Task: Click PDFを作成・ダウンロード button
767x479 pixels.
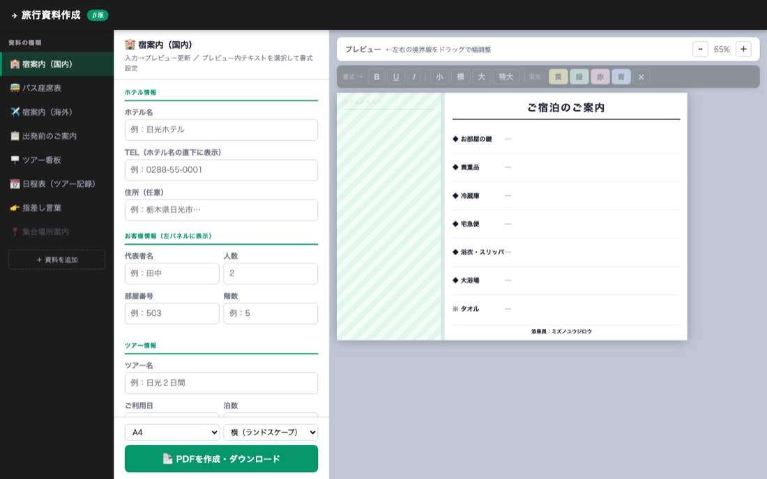Action: tap(221, 459)
